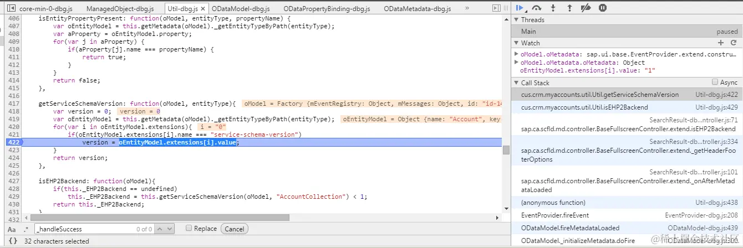The height and width of the screenshot is (248, 743).
Task: Add a new watch expression
Action: 721,43
